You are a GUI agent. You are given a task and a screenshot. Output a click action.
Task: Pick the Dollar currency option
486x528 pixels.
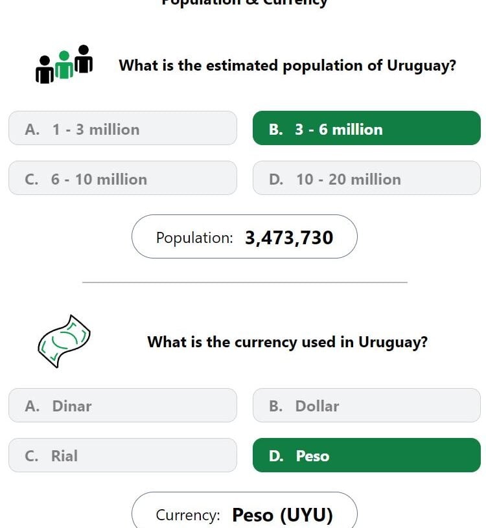click(366, 405)
